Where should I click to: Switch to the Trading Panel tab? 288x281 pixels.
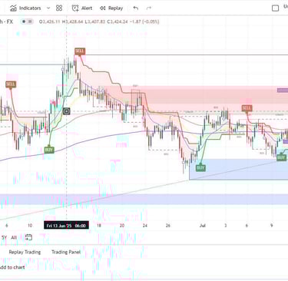(x=66, y=252)
